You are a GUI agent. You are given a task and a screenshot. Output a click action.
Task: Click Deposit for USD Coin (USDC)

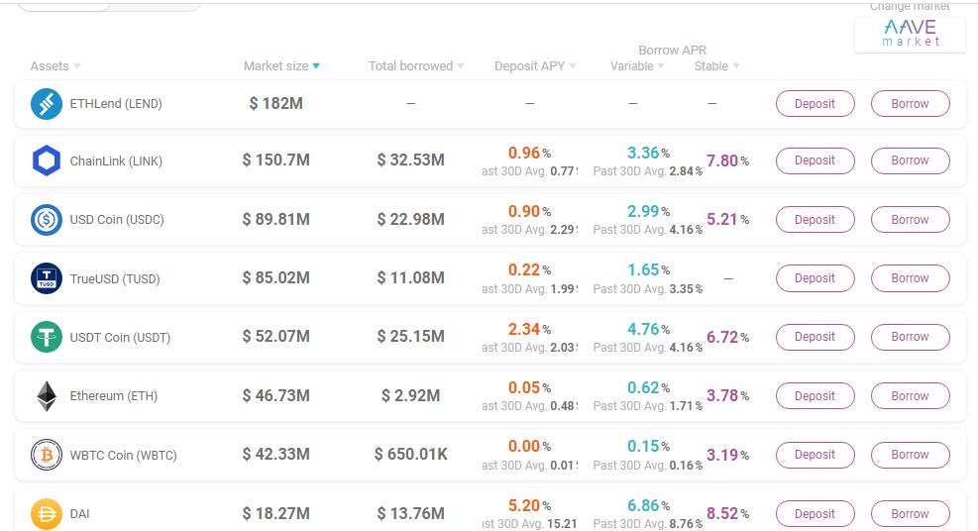pyautogui.click(x=815, y=219)
